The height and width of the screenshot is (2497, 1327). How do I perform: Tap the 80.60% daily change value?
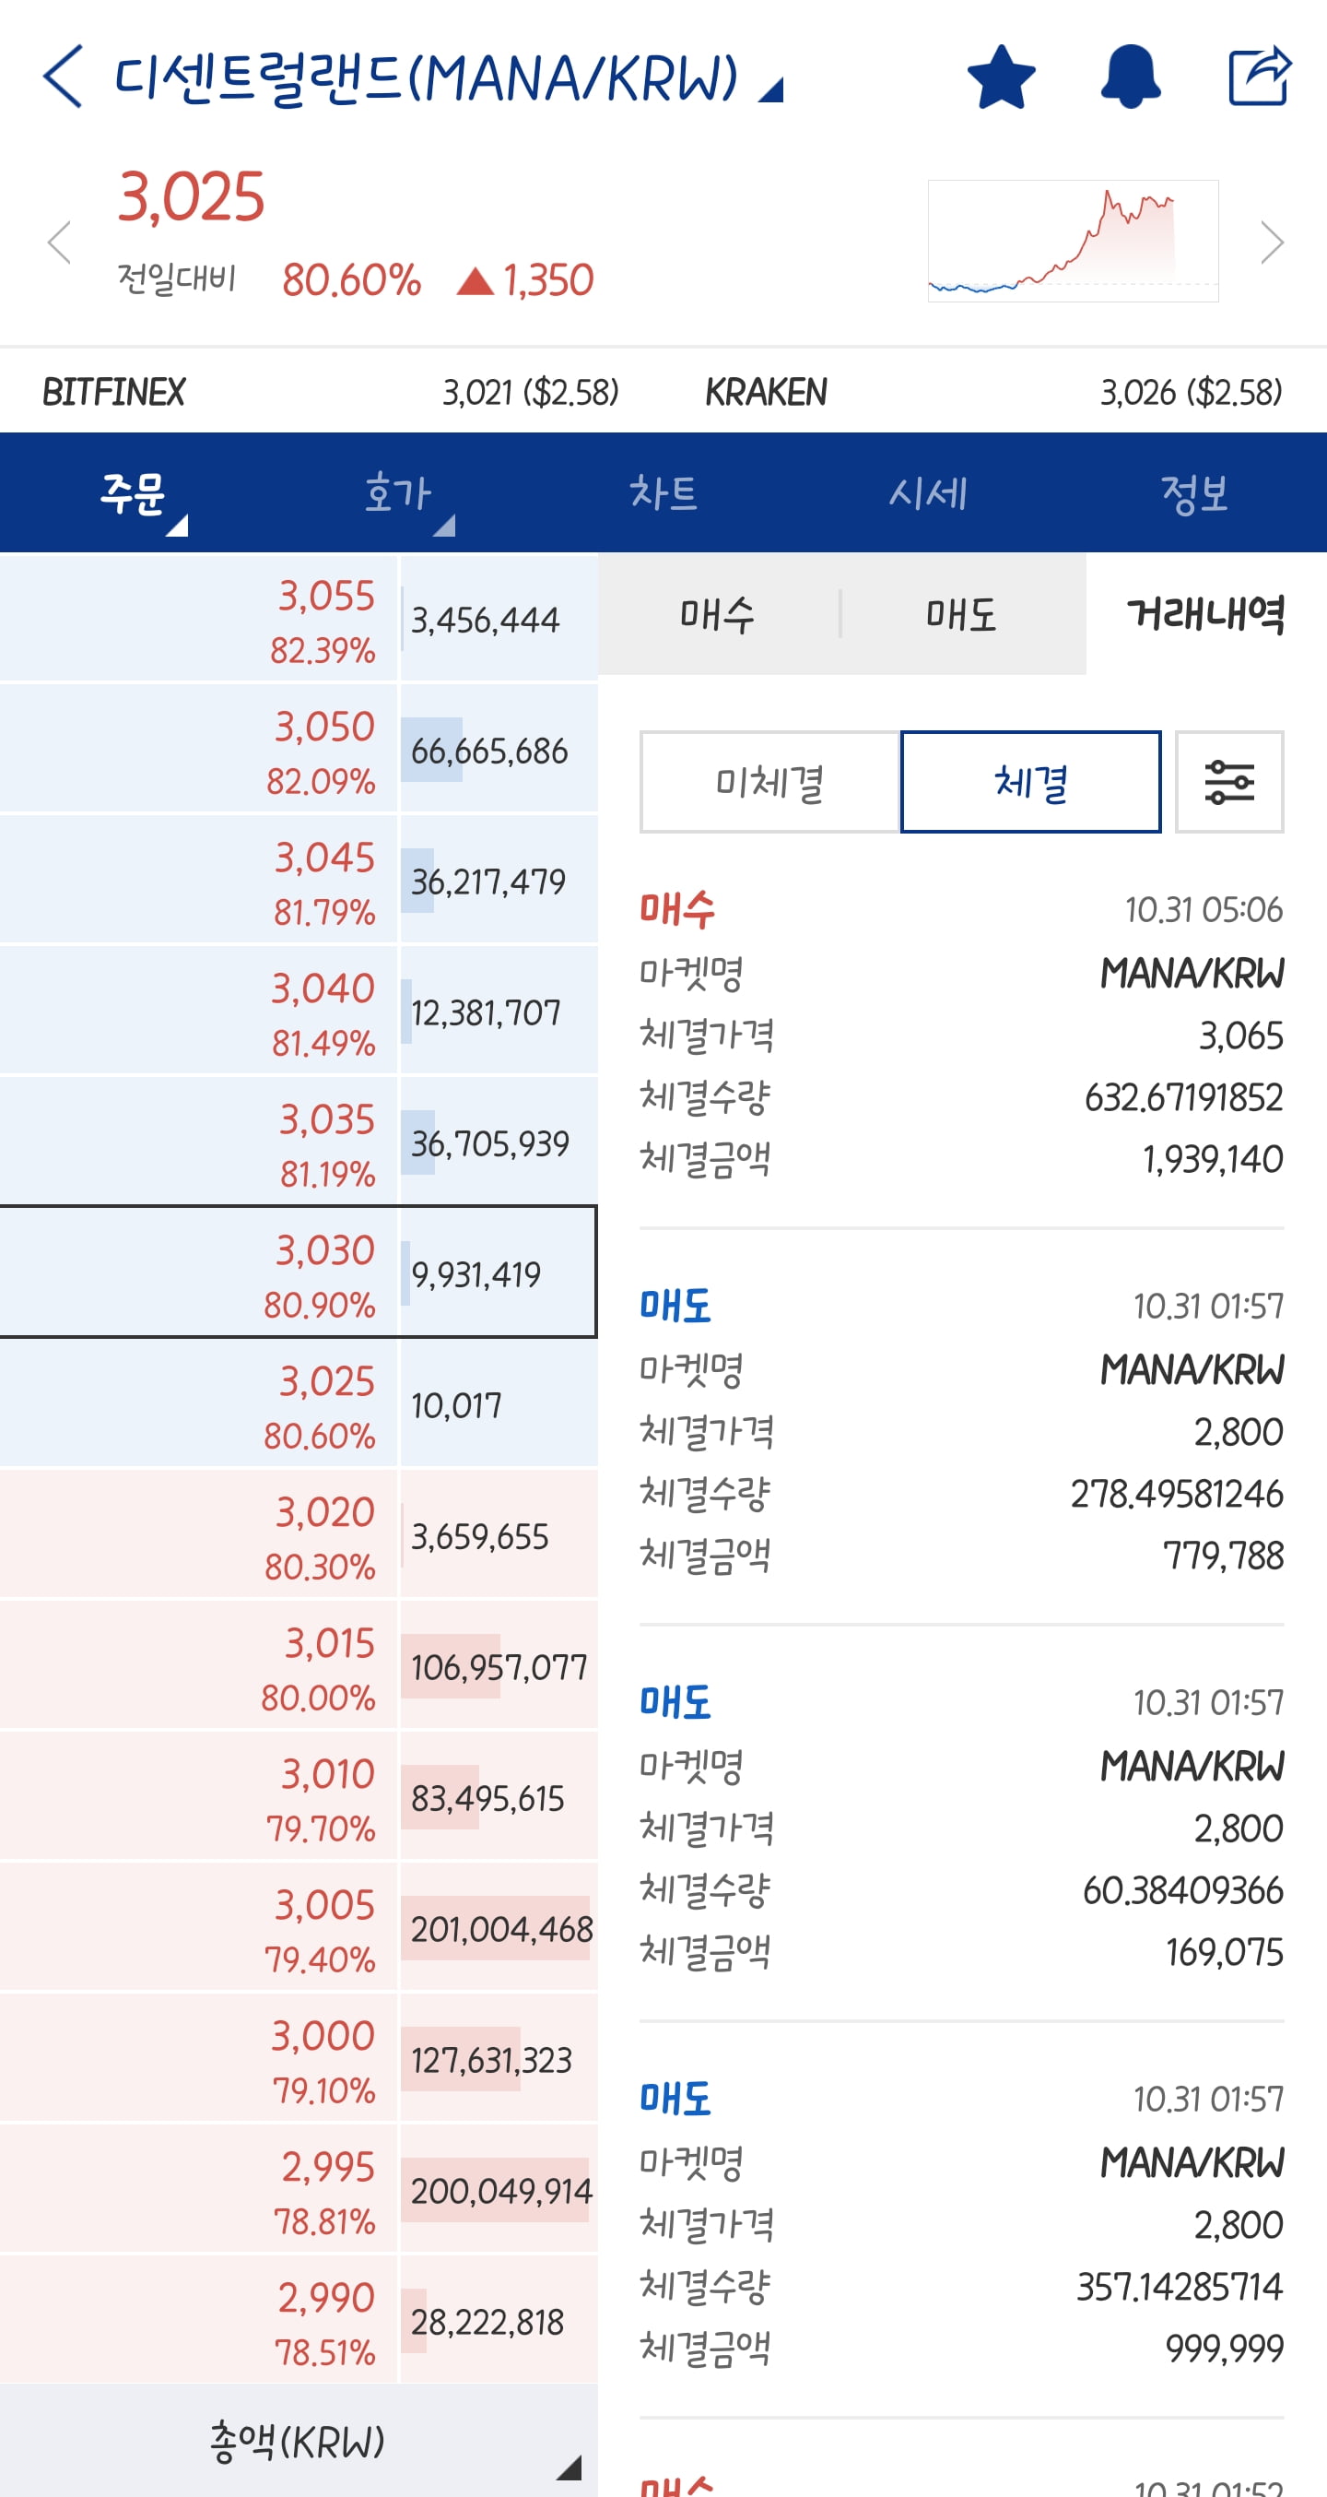(x=352, y=280)
